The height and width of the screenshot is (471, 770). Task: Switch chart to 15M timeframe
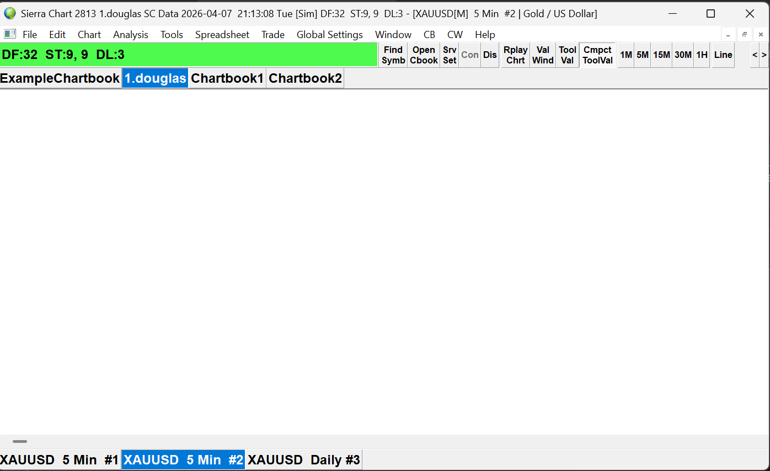pyautogui.click(x=662, y=55)
